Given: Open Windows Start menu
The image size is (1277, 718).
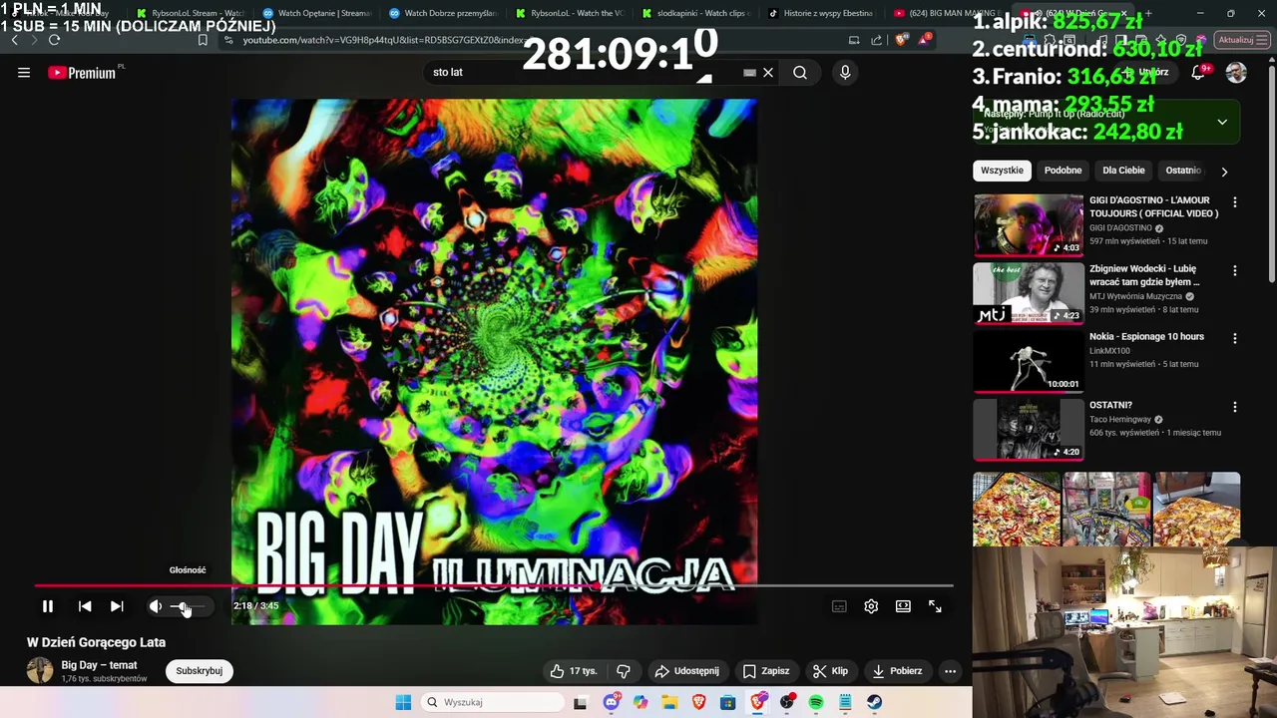Looking at the screenshot, I should pyautogui.click(x=403, y=702).
